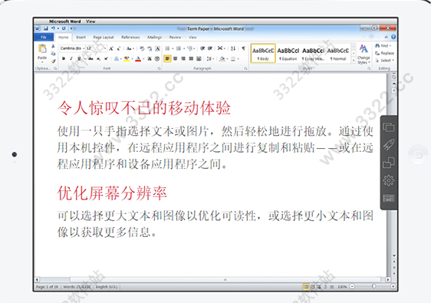
Task: Click the Decrease Indent icon
Action: (202, 48)
